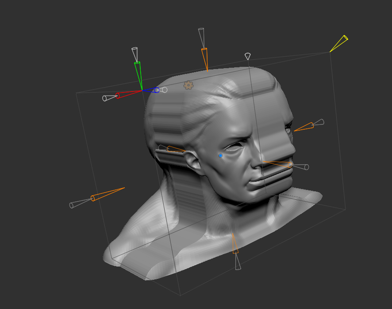Click the gear icon above the head
This screenshot has height=309, width=392.
(x=188, y=85)
